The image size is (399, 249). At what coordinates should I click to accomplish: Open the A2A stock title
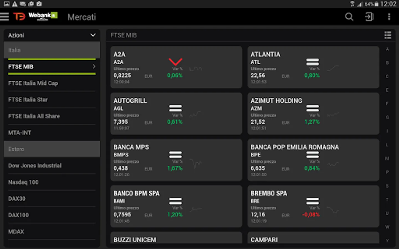coord(119,55)
